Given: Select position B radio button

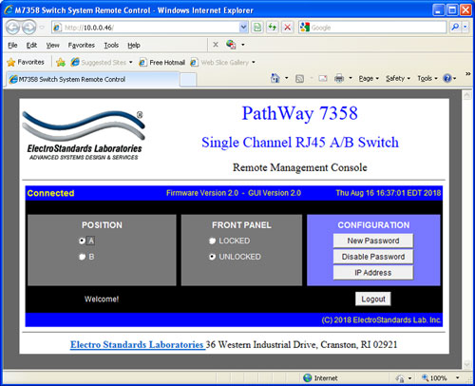Looking at the screenshot, I should click(82, 257).
